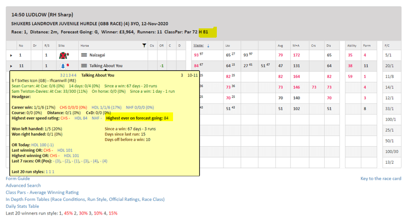
Task: Open the hamburger menu icon beside Talking About You
Action: click(84, 65)
